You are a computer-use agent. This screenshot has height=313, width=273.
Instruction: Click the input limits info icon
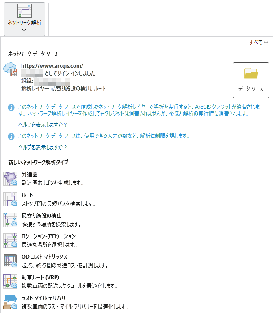click(12, 136)
